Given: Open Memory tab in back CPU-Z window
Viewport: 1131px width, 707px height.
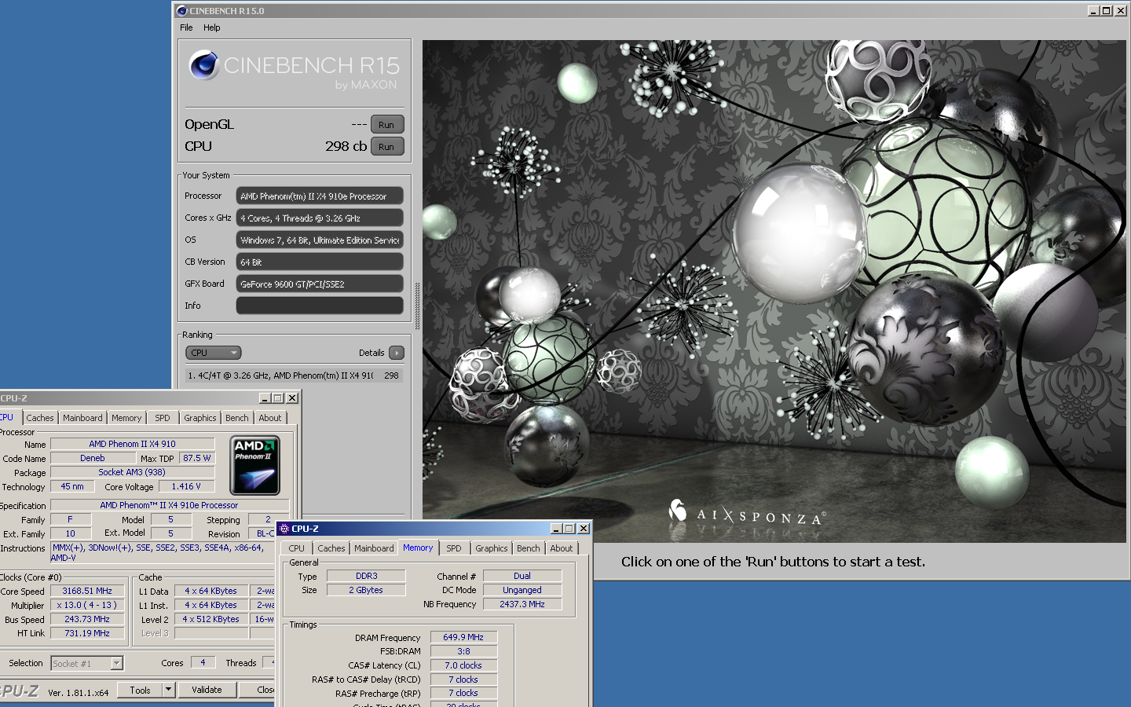Looking at the screenshot, I should coord(126,418).
